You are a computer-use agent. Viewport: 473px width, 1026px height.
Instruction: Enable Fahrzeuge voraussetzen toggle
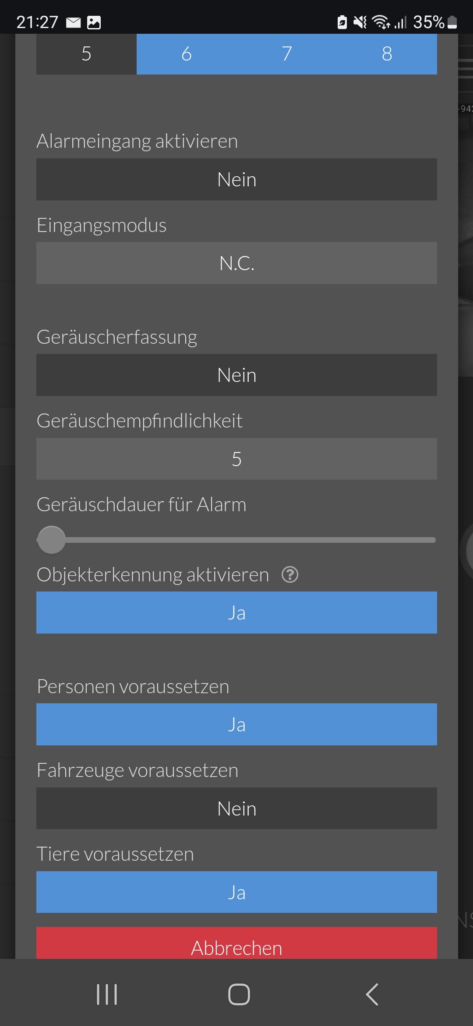[236, 808]
